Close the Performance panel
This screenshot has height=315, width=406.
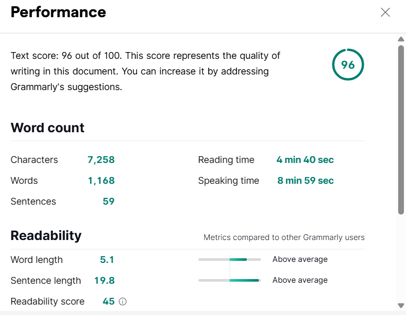tap(385, 12)
